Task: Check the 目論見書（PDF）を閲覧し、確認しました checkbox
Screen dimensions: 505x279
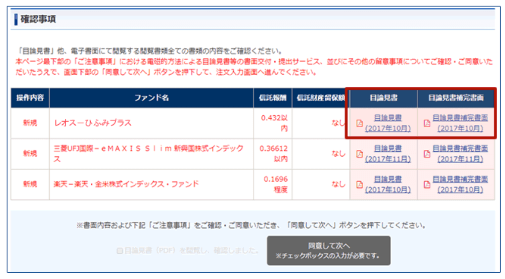Action: pyautogui.click(x=120, y=251)
